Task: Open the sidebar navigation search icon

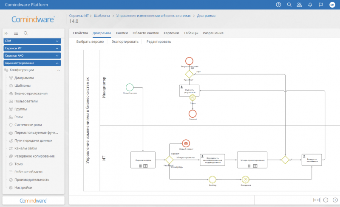Action: click(x=26, y=33)
